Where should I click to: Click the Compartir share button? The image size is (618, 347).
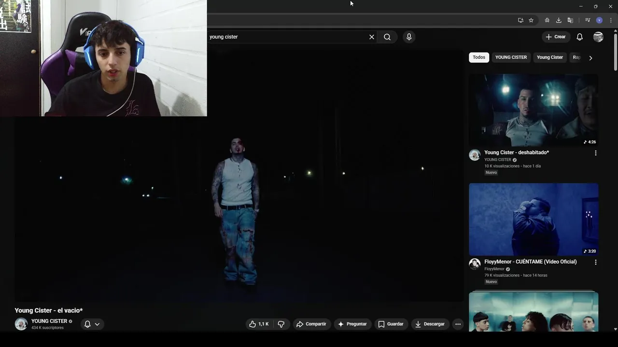(x=311, y=324)
